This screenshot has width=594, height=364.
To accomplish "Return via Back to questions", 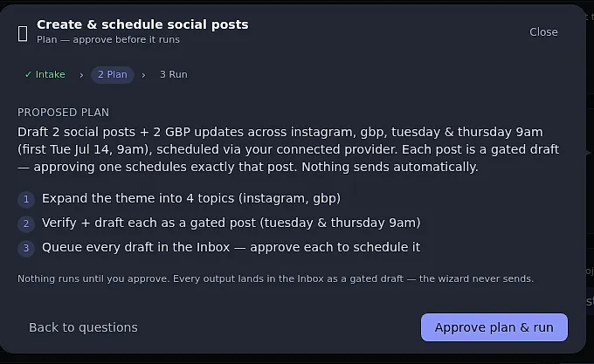I will click(83, 327).
